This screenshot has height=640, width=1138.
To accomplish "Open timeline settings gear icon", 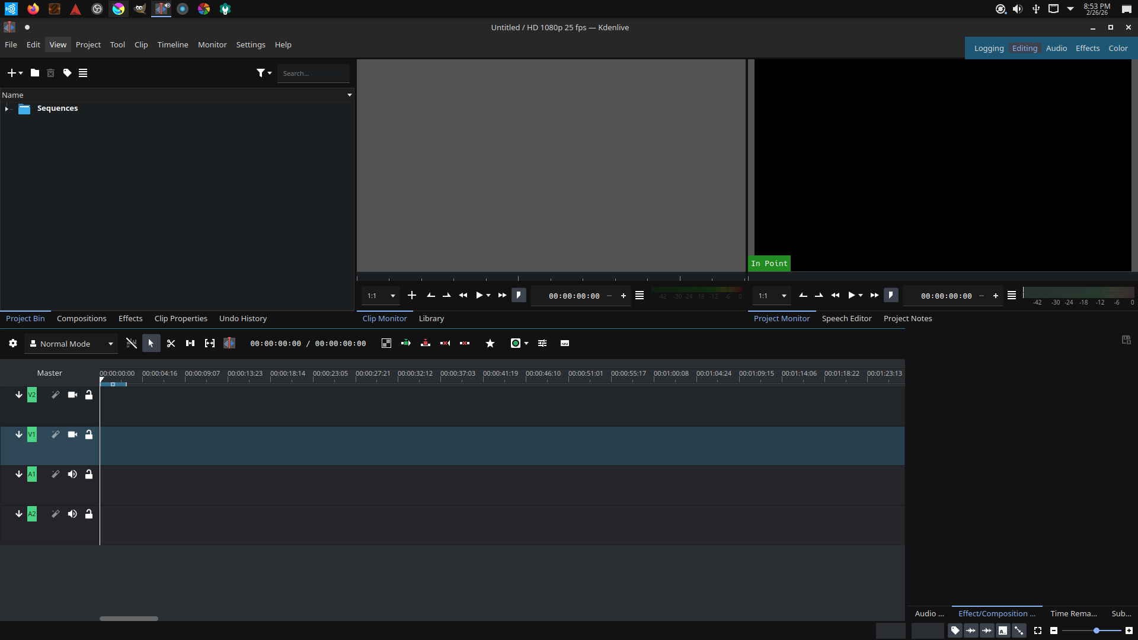I will pyautogui.click(x=13, y=344).
